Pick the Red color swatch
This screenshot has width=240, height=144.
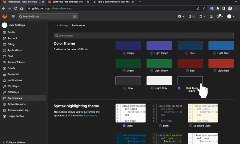pos(190,63)
